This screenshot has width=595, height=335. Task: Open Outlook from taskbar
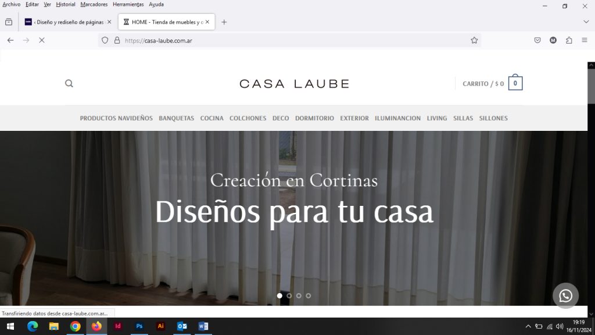[182, 326]
